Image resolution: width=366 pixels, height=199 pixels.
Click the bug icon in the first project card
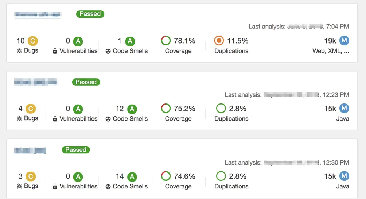[x=19, y=51]
